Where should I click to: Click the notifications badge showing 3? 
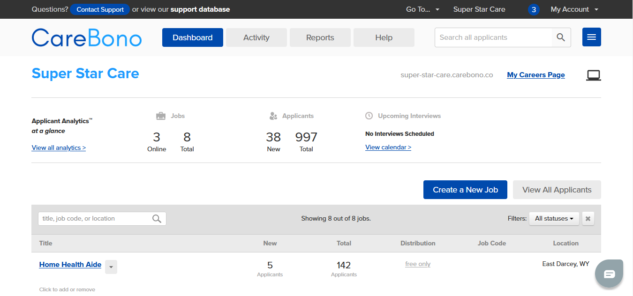[x=534, y=9]
